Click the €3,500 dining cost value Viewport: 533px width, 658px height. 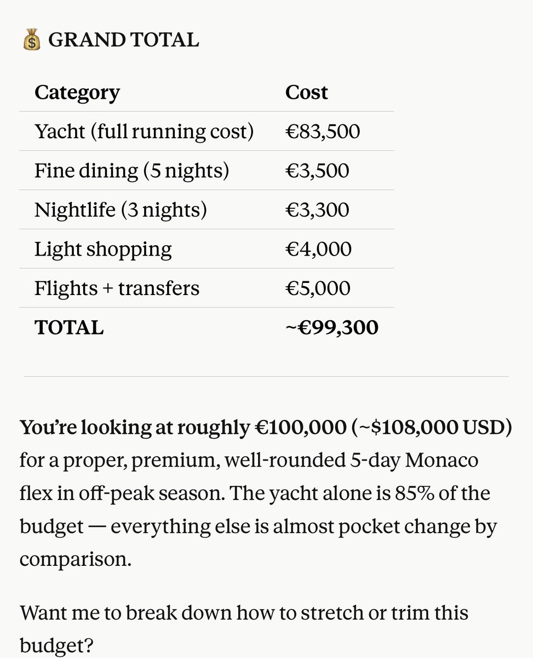pyautogui.click(x=317, y=171)
